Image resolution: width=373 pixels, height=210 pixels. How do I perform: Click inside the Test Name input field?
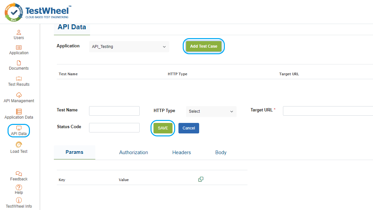pos(114,111)
